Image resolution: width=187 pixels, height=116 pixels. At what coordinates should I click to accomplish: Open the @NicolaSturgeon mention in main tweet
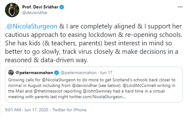(32, 26)
